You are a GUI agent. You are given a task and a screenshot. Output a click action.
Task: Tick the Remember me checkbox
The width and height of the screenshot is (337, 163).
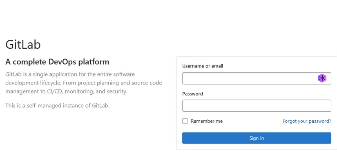185,121
